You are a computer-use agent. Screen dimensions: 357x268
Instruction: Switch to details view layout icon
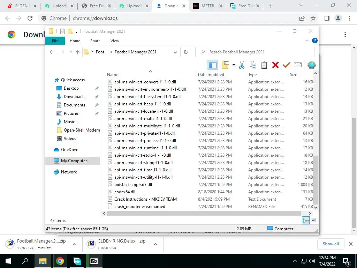[306, 220]
